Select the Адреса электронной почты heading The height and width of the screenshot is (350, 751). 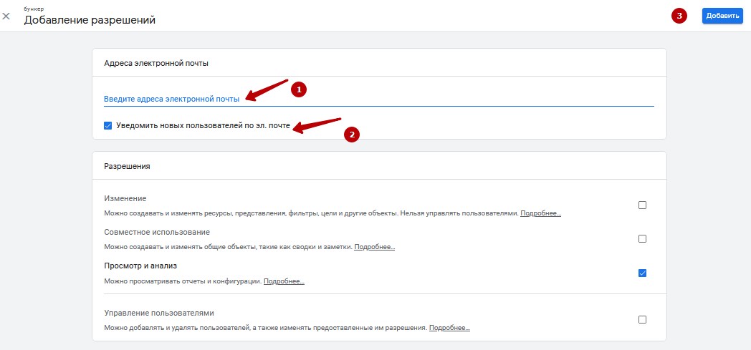pyautogui.click(x=156, y=63)
